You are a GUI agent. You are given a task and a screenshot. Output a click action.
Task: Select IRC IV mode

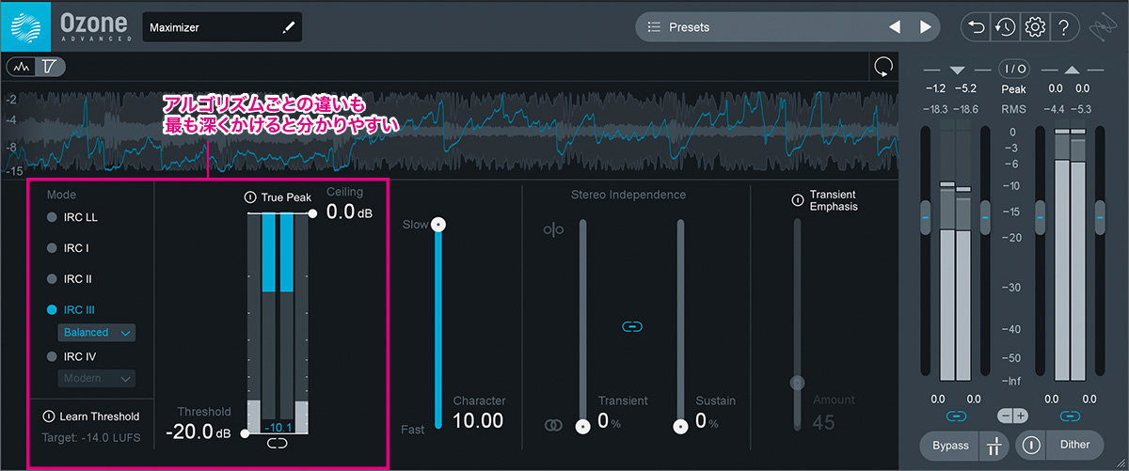pos(72,356)
